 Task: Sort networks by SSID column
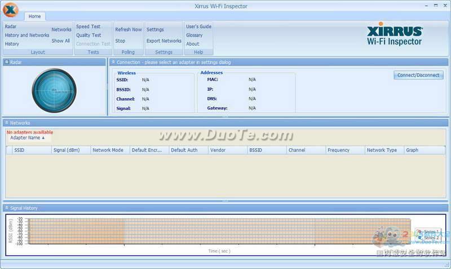coord(32,150)
